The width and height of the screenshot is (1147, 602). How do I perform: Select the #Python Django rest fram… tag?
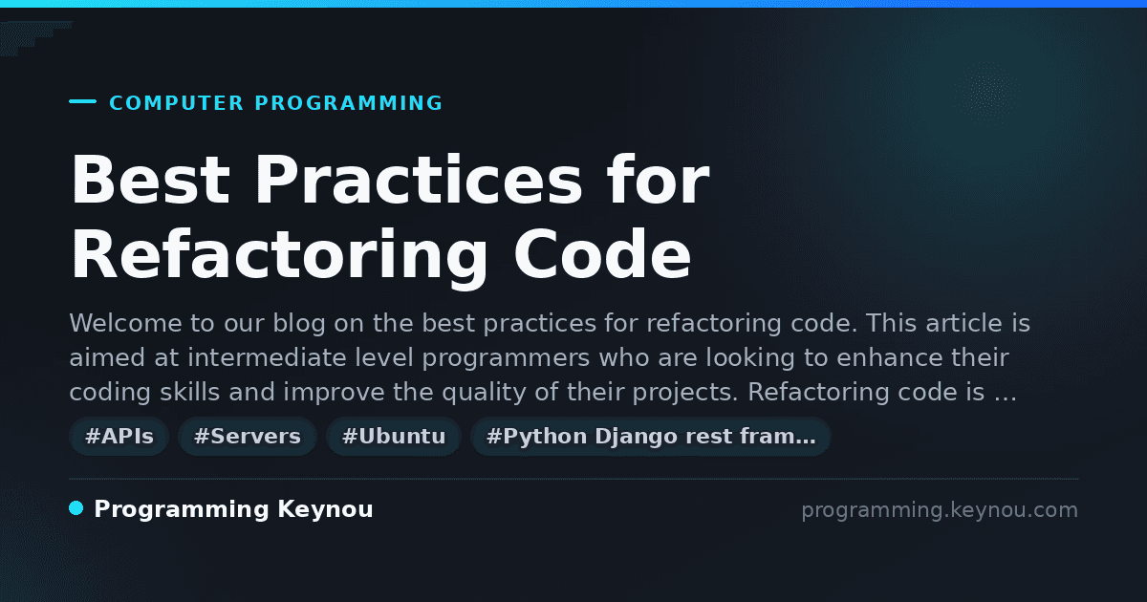coord(651,437)
